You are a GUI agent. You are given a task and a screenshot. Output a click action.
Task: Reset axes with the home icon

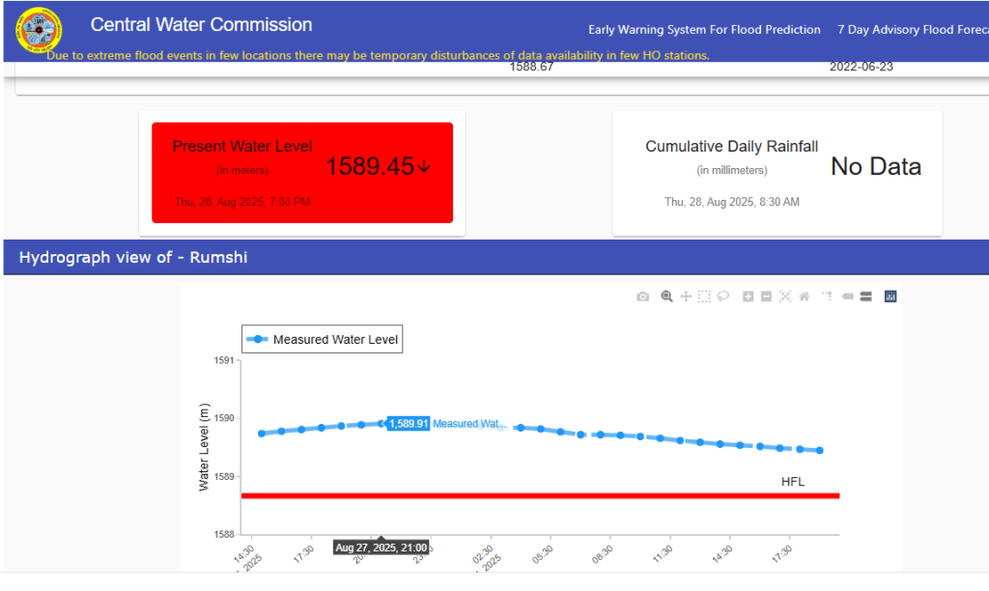coord(804,296)
